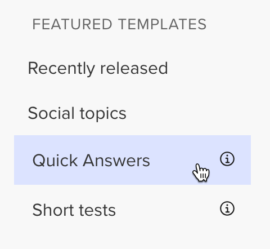270x249 pixels.
Task: Select the Recently released category
Action: [98, 69]
